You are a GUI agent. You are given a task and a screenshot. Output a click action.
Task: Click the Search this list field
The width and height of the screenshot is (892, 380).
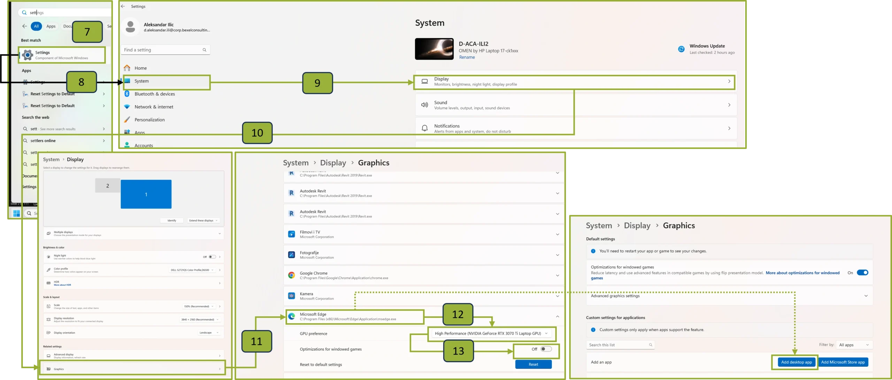click(620, 345)
